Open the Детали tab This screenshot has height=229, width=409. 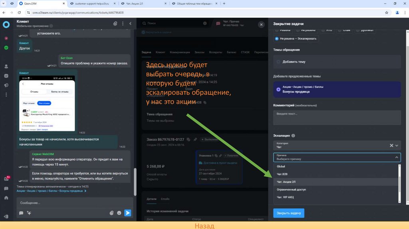tap(151, 199)
